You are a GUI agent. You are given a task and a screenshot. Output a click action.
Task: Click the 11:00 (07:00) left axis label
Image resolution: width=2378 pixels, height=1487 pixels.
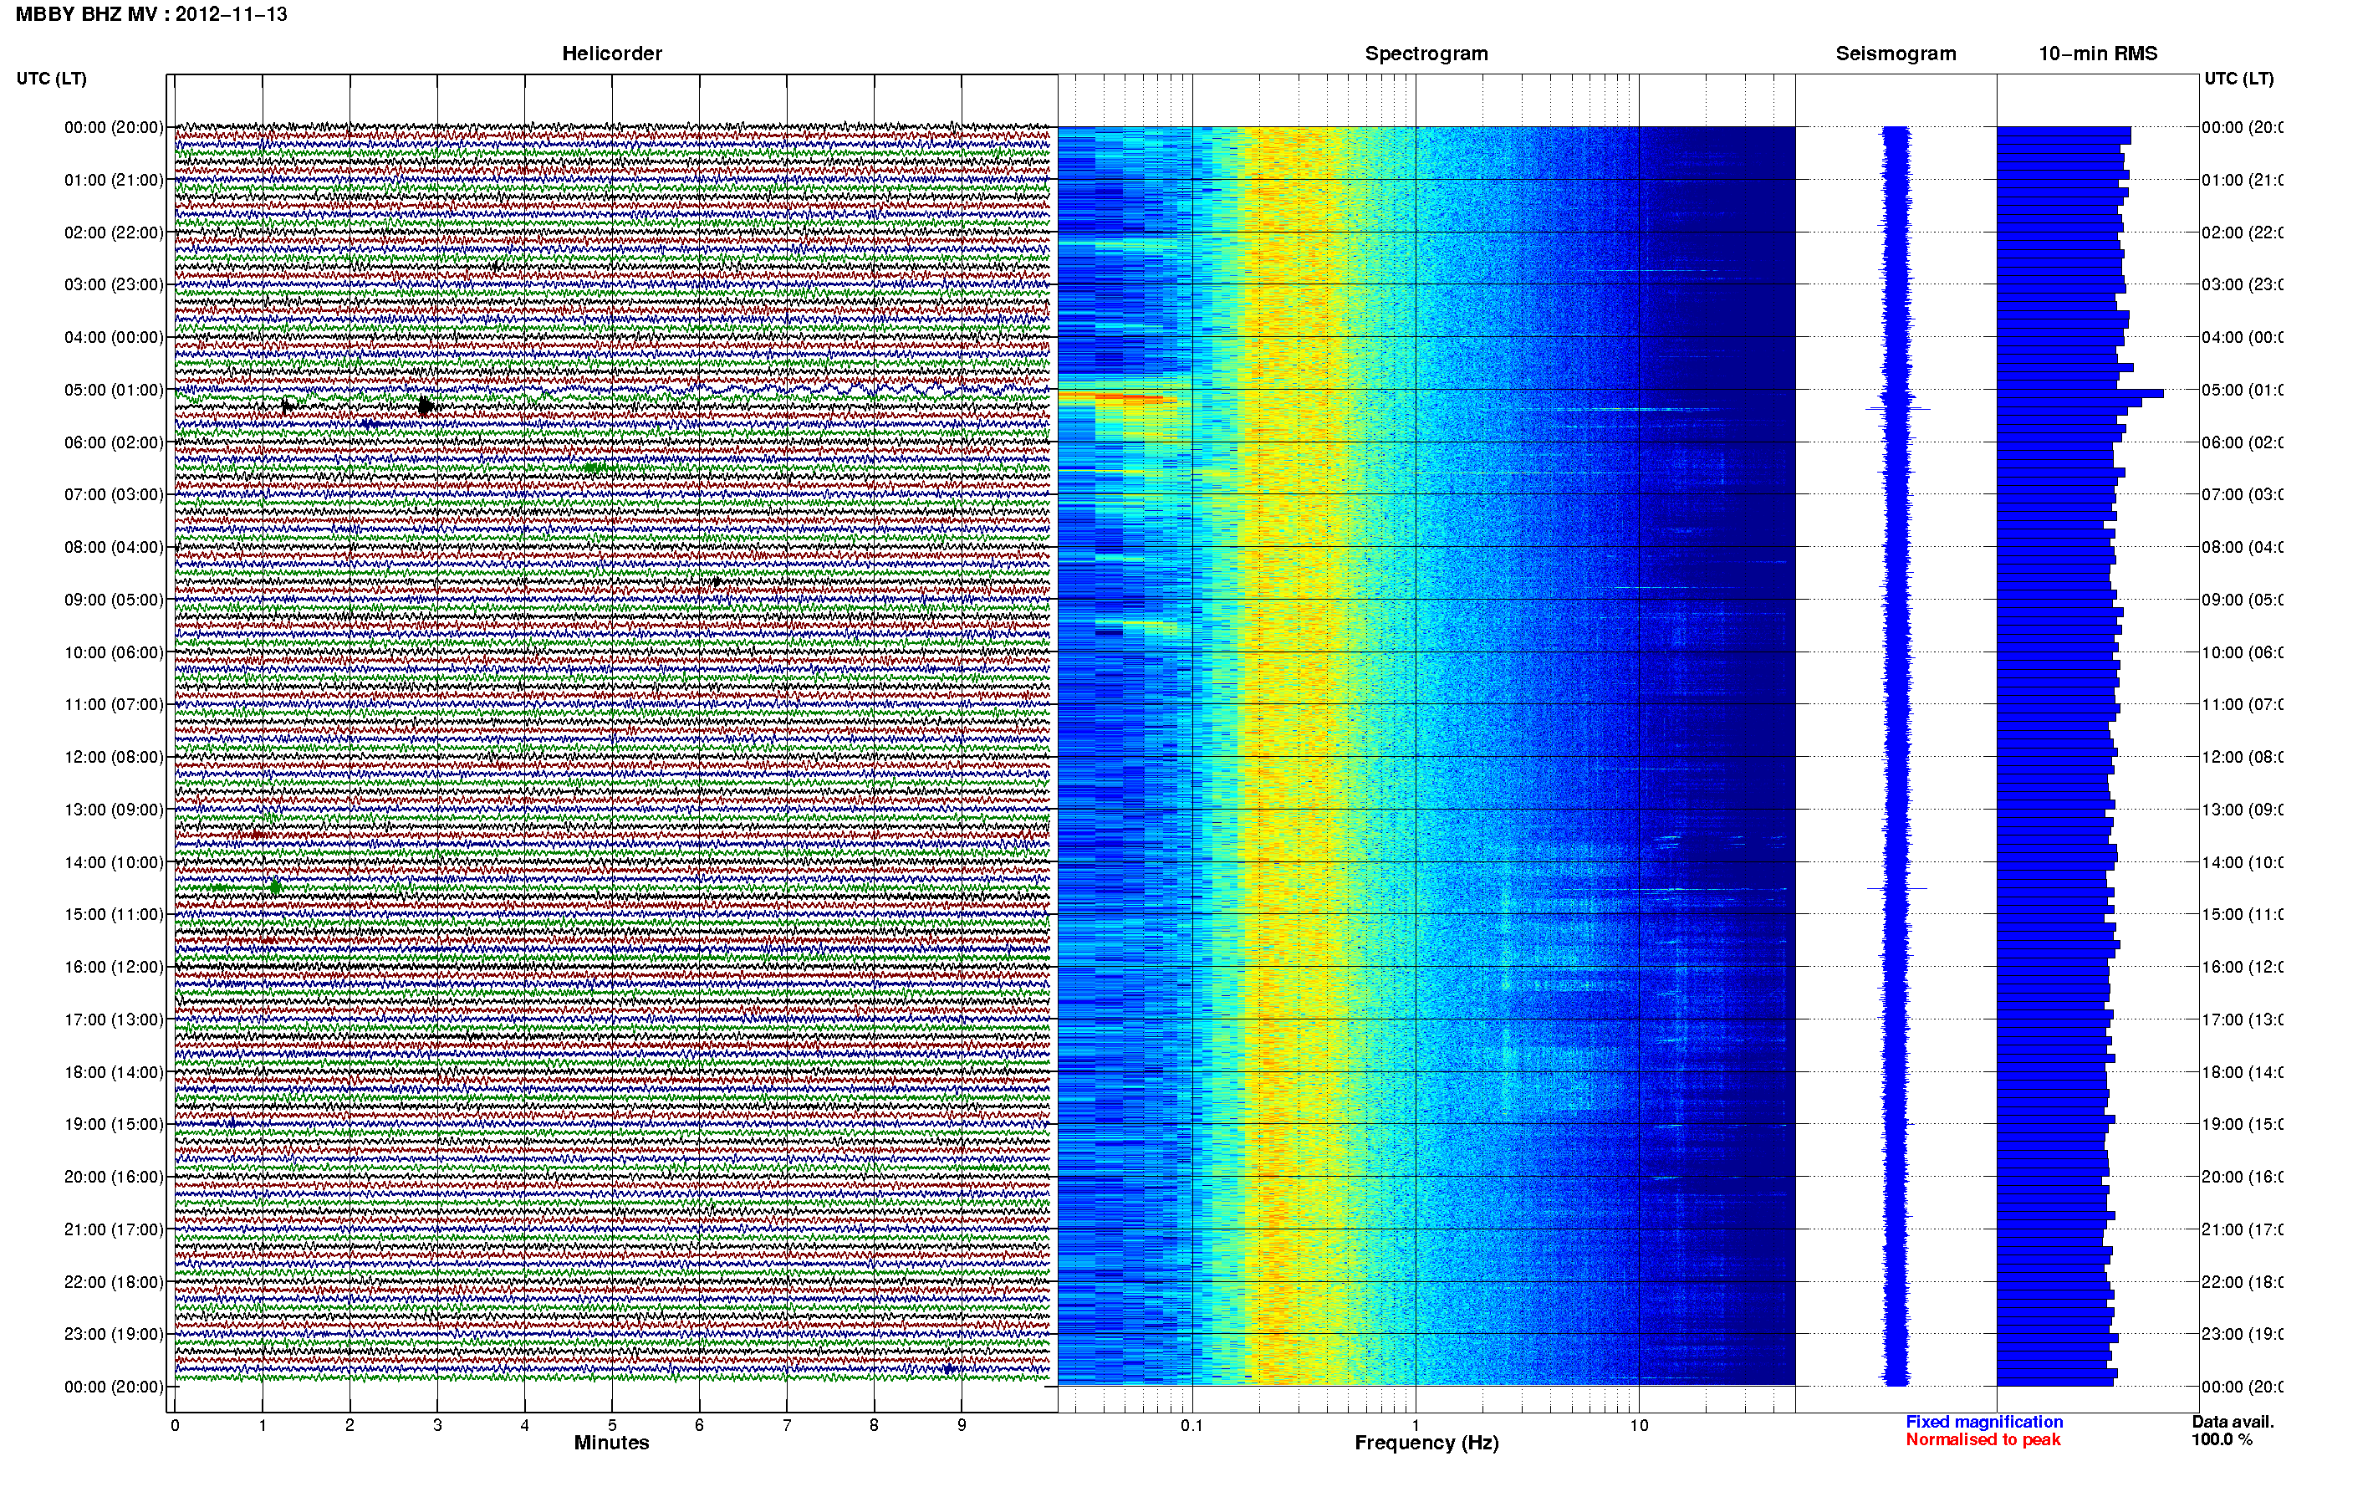(x=114, y=705)
